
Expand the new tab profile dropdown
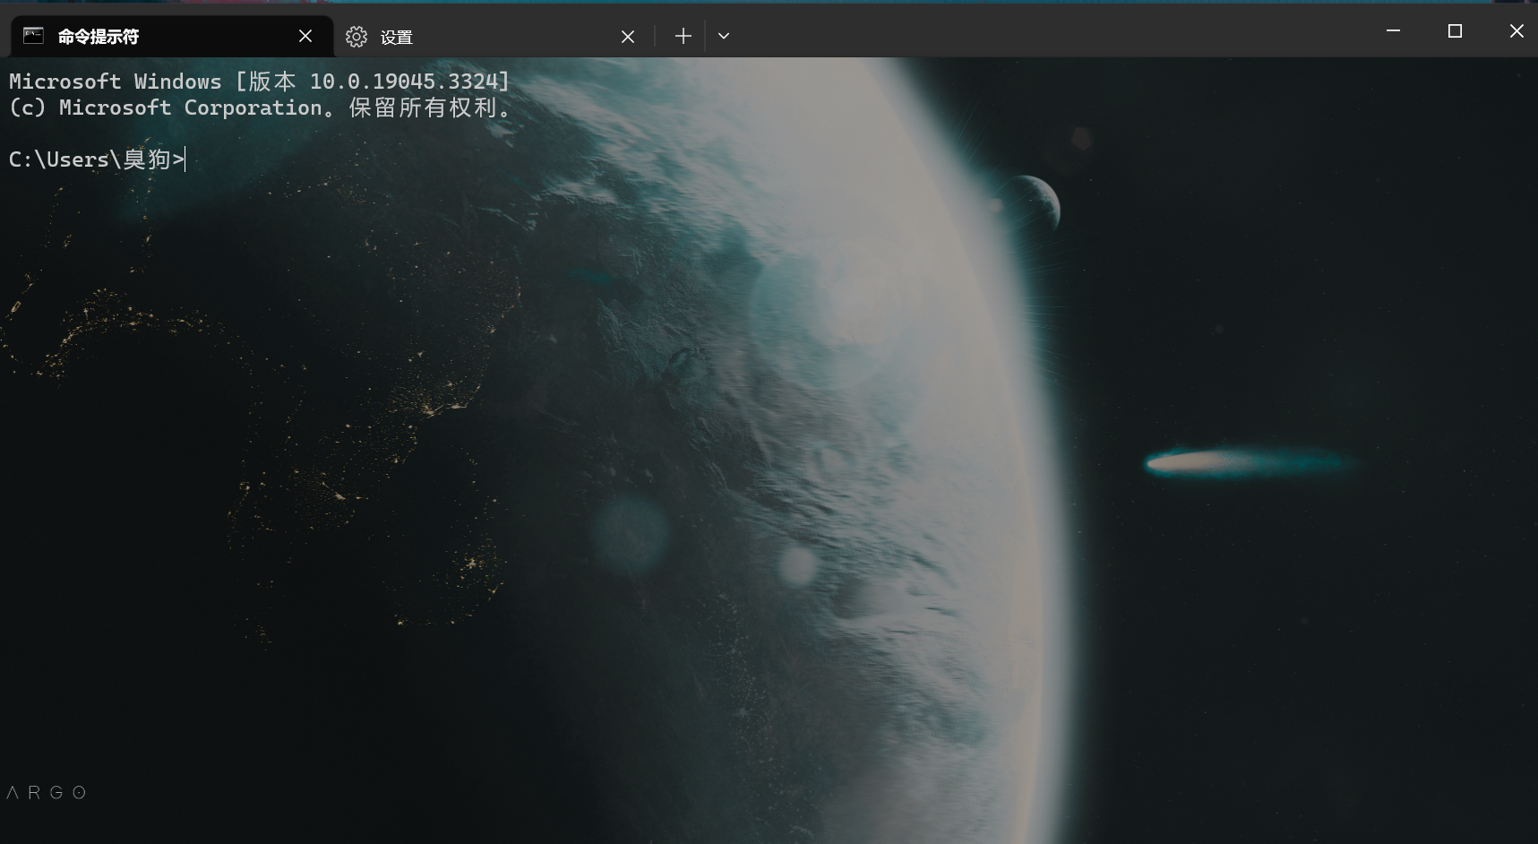pyautogui.click(x=724, y=37)
